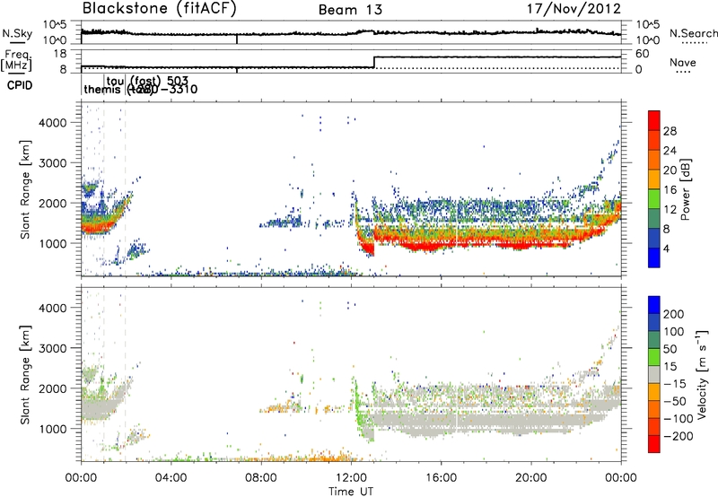Click the '60' tick on Nave axis

(643, 54)
